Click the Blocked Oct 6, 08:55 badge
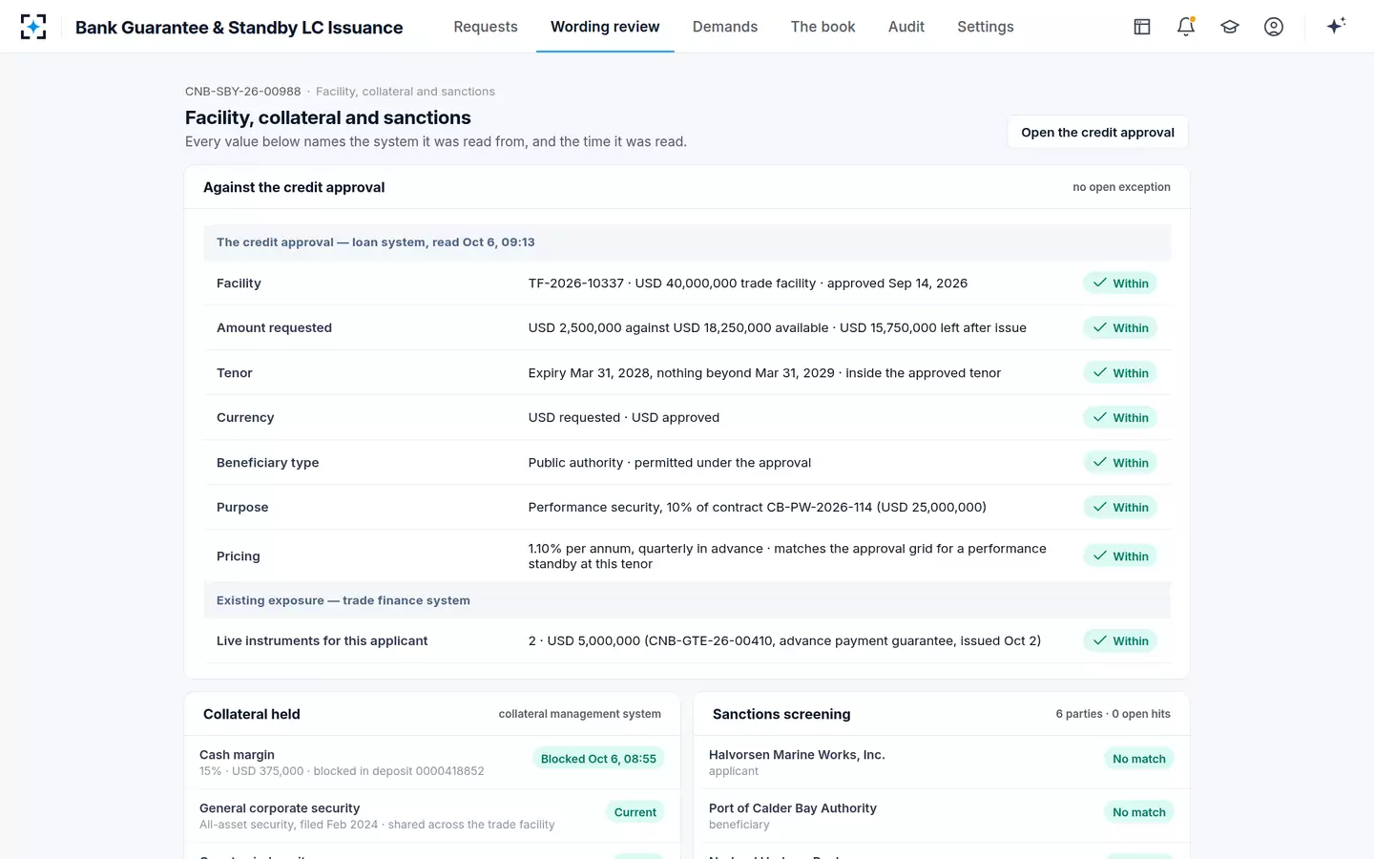 (x=598, y=759)
